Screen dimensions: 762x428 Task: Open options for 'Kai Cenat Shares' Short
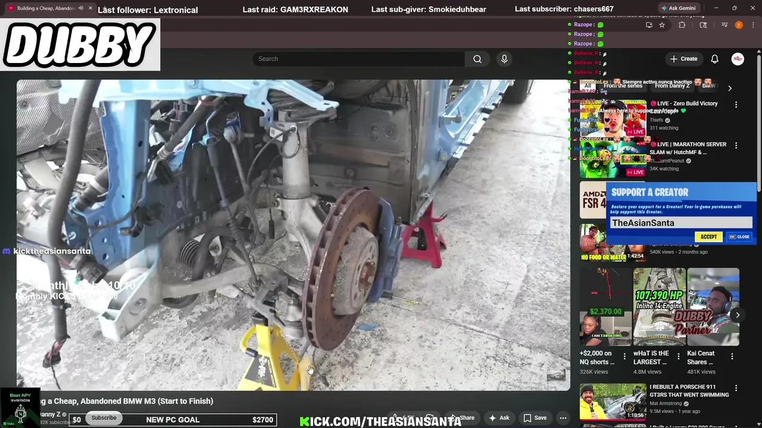click(x=732, y=357)
